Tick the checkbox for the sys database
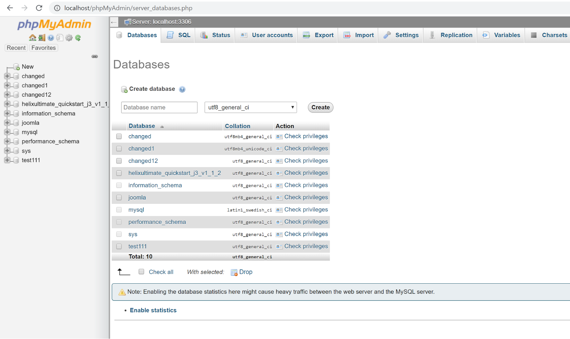 coord(119,234)
